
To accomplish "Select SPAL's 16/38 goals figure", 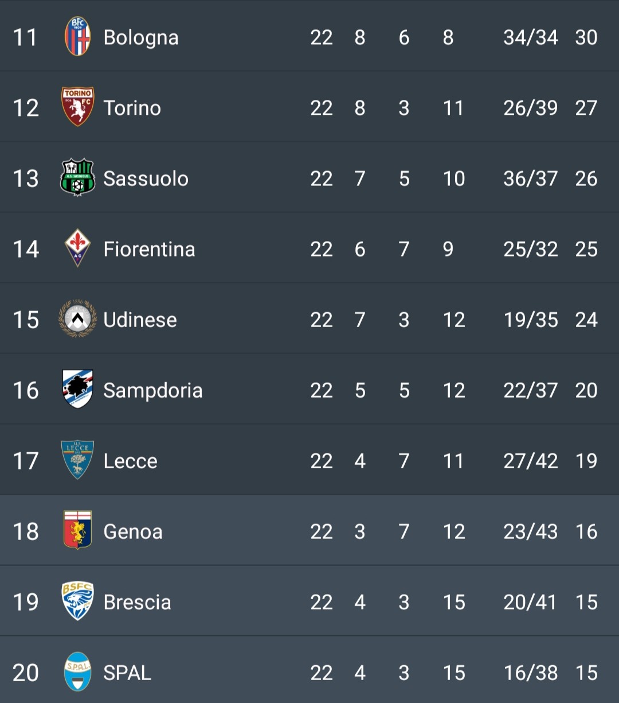I will pyautogui.click(x=530, y=673).
